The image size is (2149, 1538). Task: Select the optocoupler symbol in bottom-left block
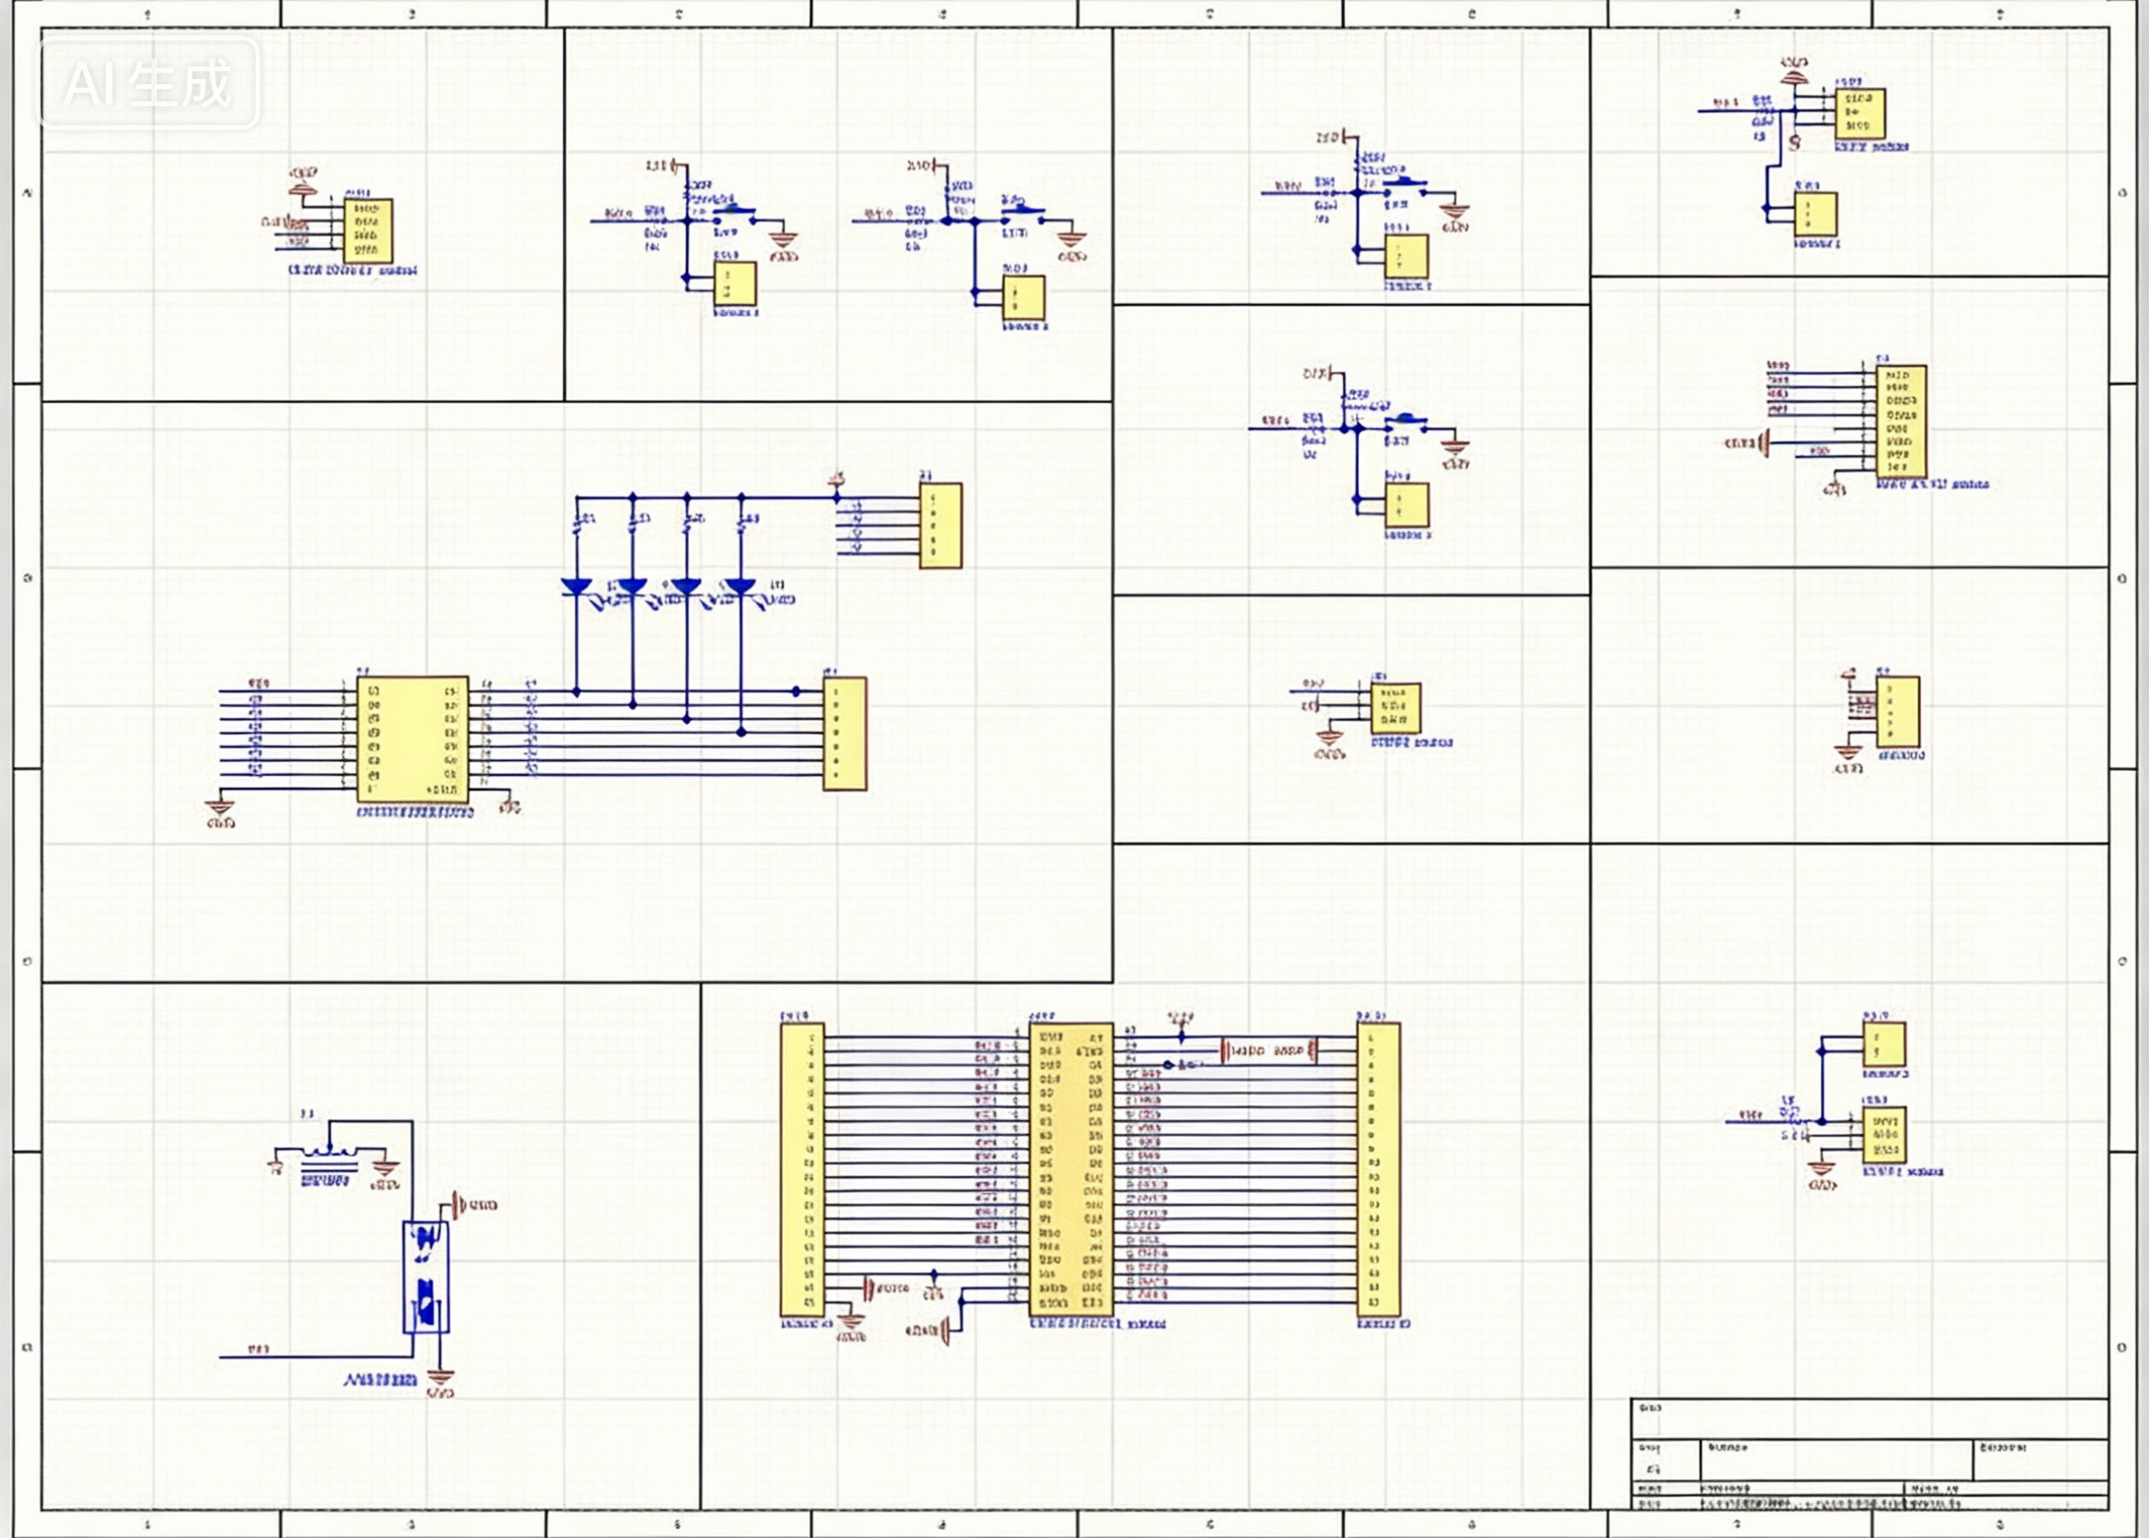click(x=425, y=1277)
